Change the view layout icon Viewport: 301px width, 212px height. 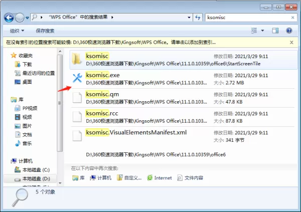(254, 31)
